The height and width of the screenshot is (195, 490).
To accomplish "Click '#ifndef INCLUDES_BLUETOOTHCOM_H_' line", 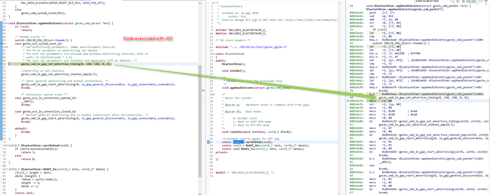I will [241, 30].
